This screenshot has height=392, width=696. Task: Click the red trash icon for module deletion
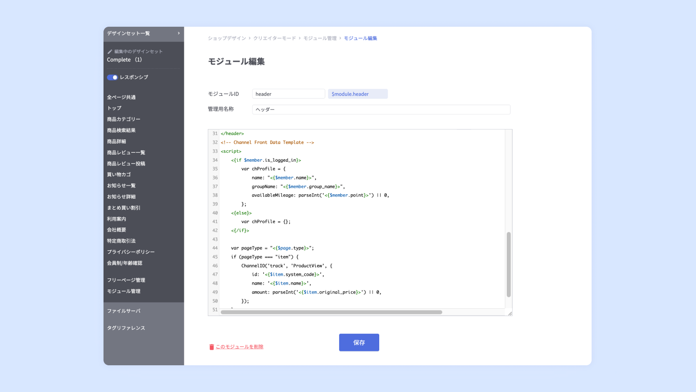(212, 347)
